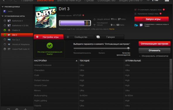Select World of Warplanes icon in sidebar

tap(9, 44)
